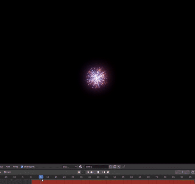
Task: Uncheck the Use Nodes checkbox
Action: [x=22, y=167]
